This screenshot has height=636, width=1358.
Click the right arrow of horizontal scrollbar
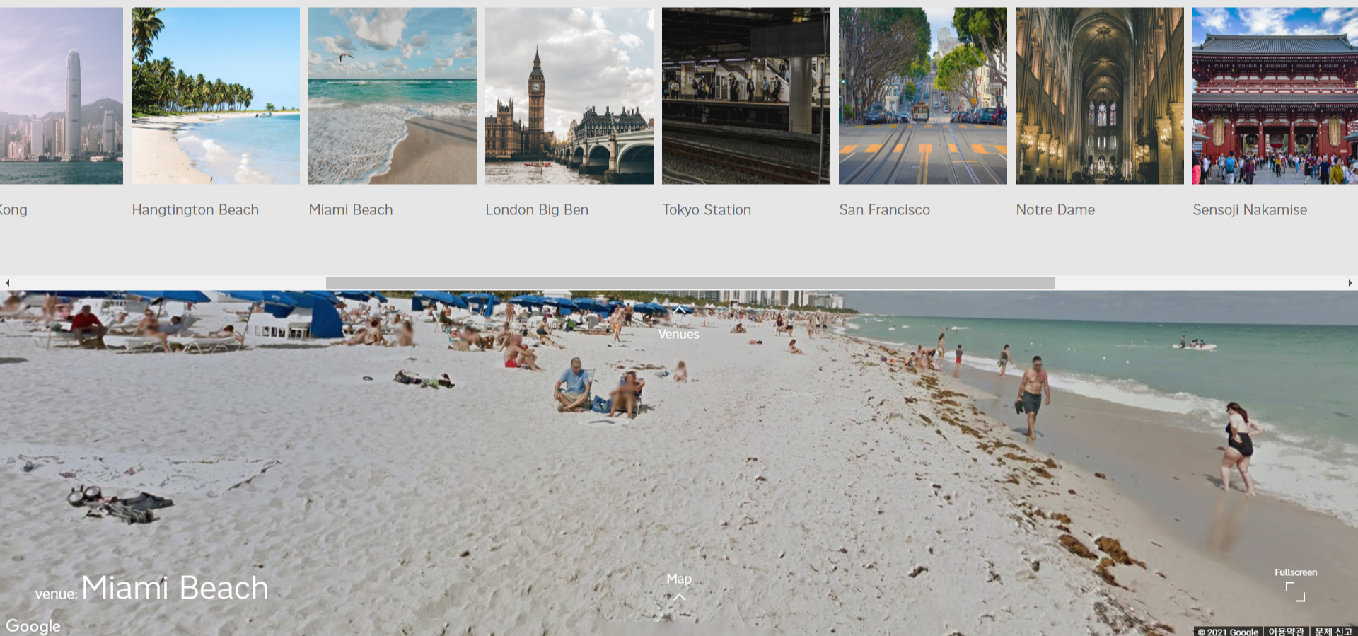point(1350,283)
